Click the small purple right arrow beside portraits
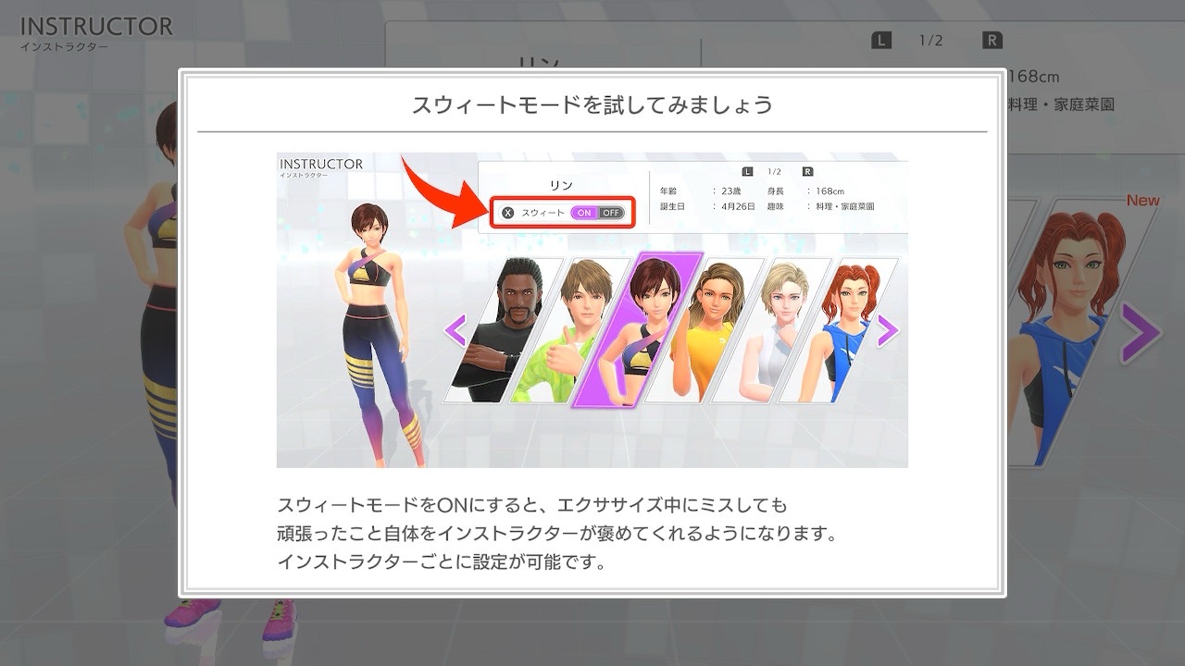Screen dimensions: 1185x666 pos(886,330)
